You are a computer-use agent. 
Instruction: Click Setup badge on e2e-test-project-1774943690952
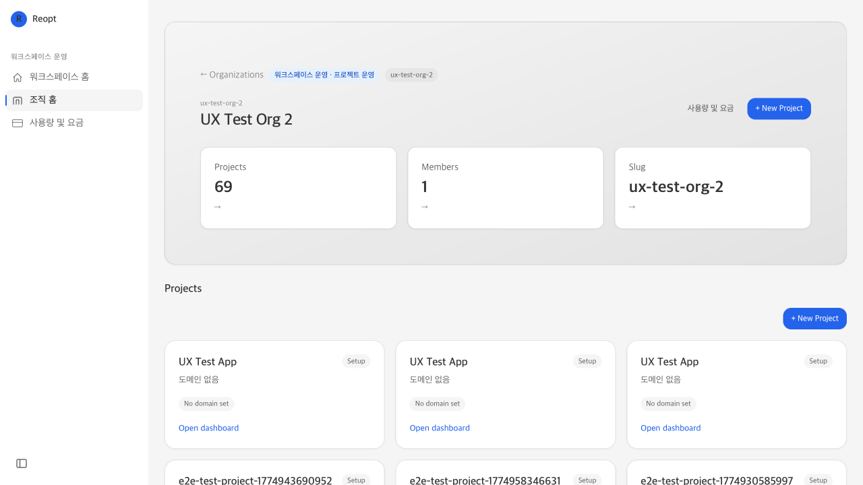[x=356, y=480]
